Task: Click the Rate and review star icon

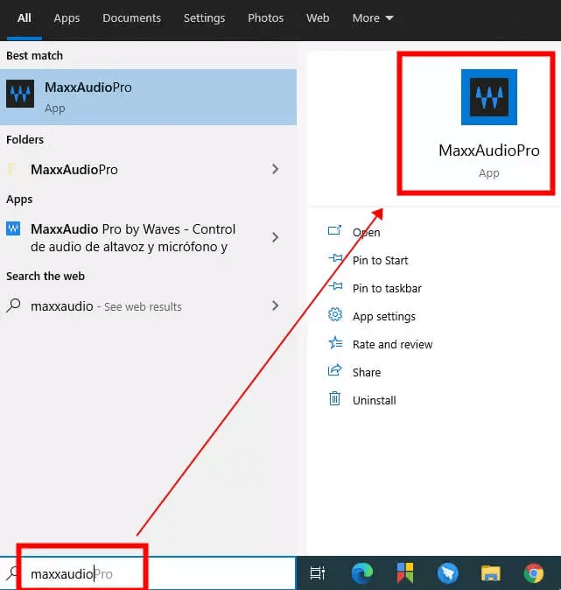Action: [334, 344]
